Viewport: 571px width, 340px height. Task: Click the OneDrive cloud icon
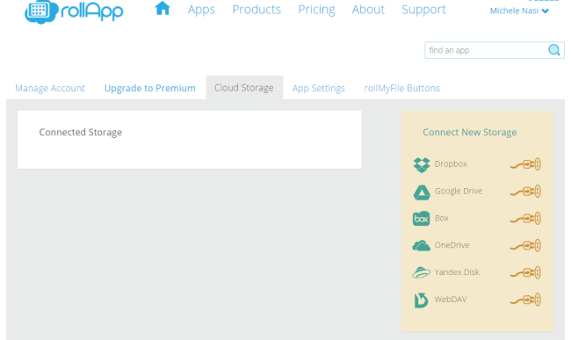[422, 246]
